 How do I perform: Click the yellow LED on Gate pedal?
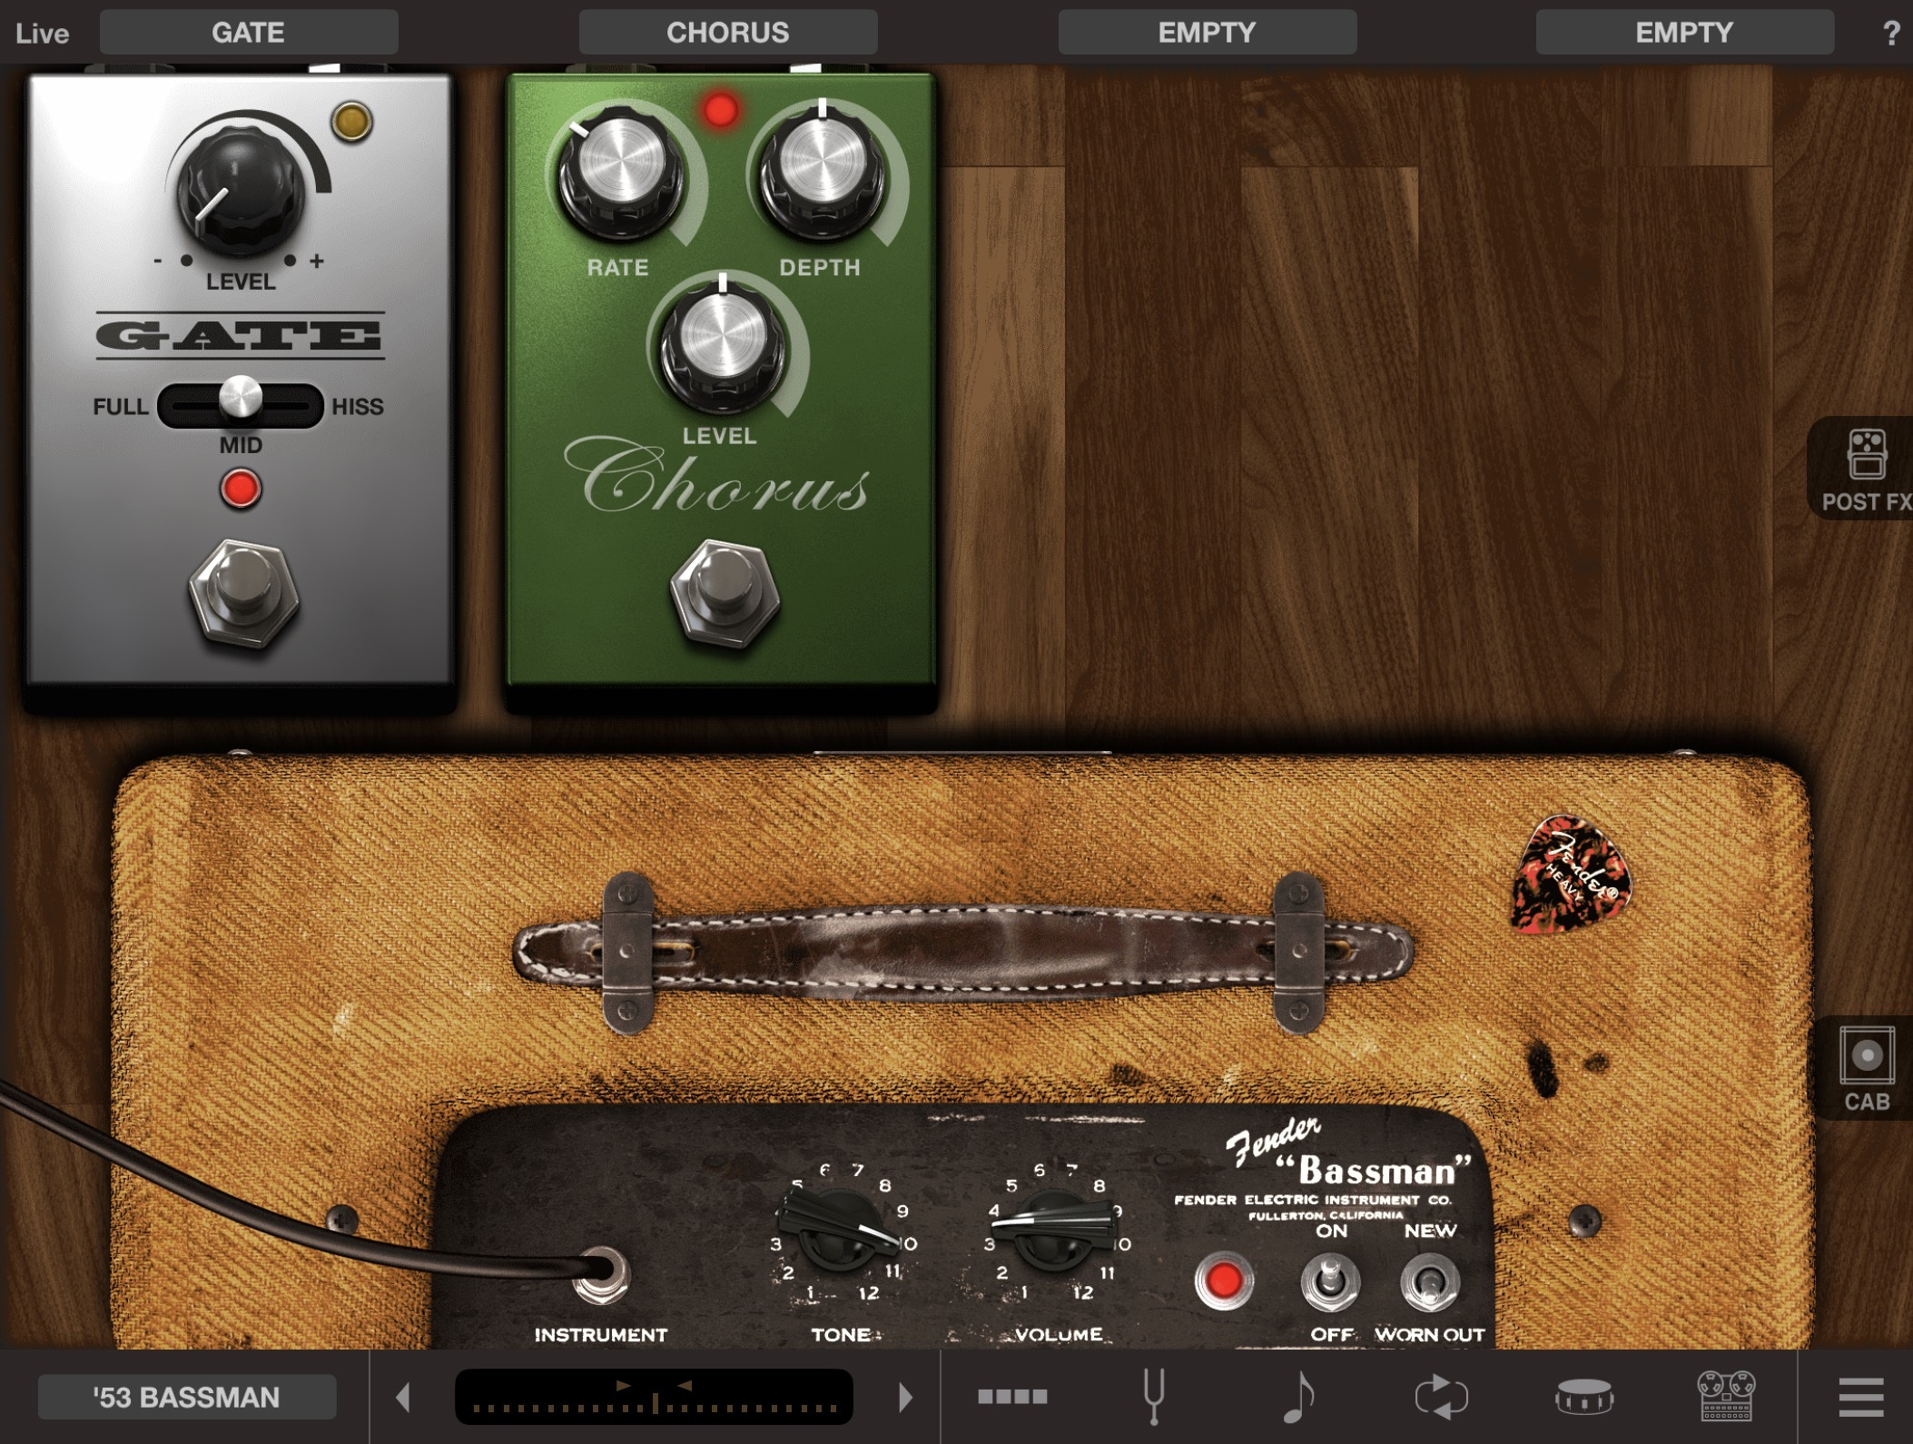pyautogui.click(x=352, y=121)
